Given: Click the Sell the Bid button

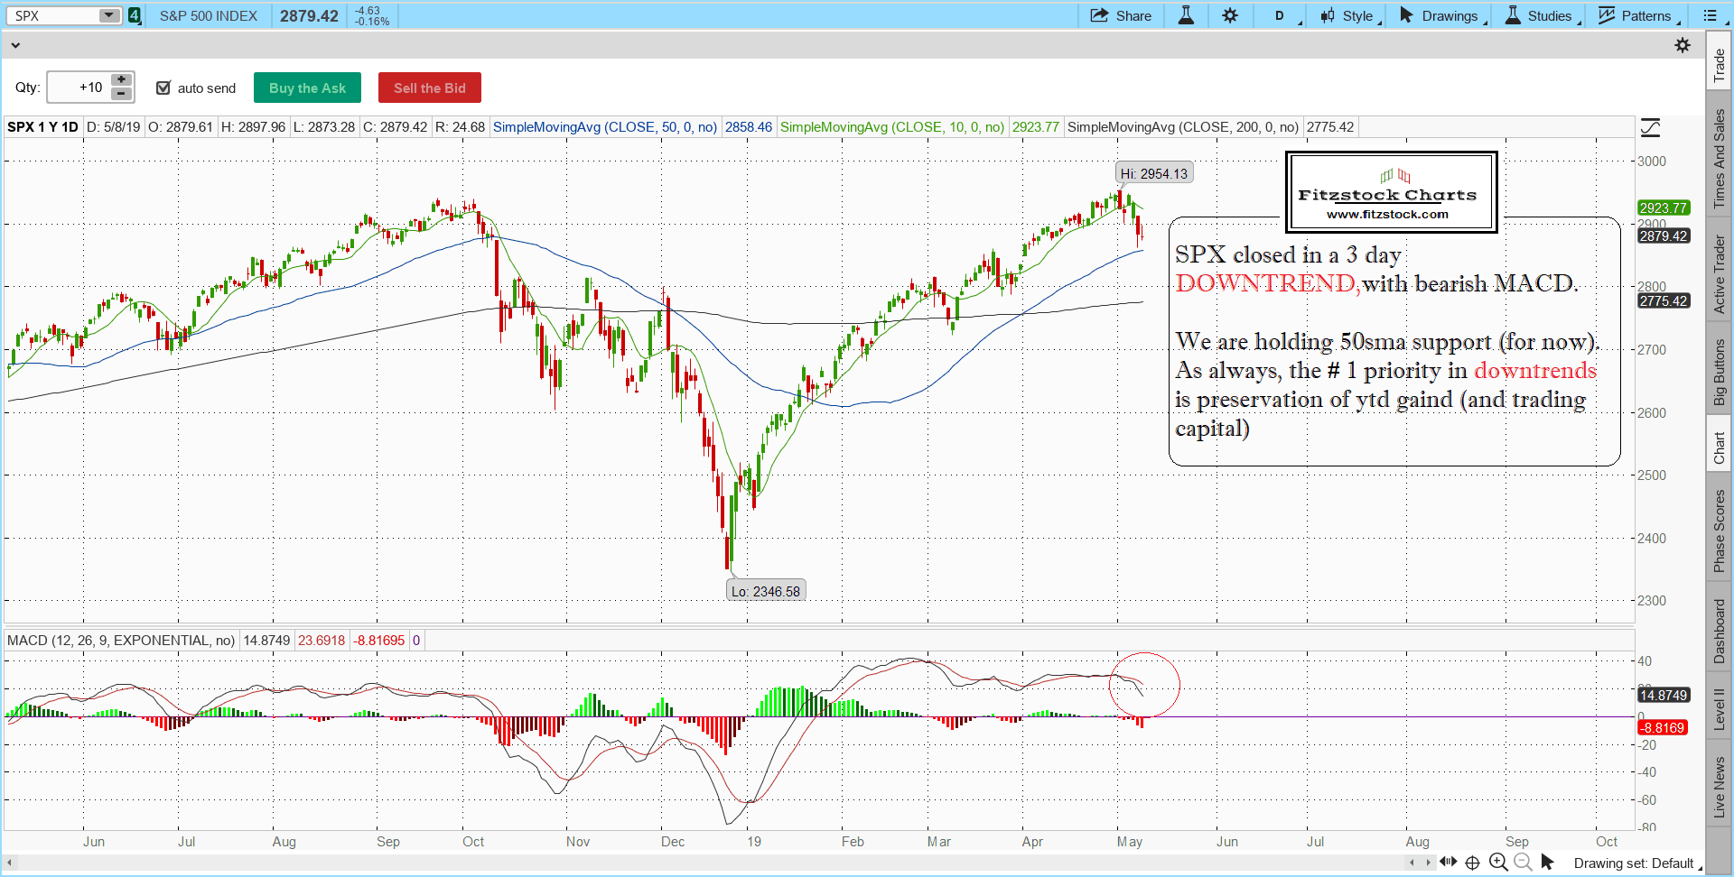Looking at the screenshot, I should pos(429,88).
